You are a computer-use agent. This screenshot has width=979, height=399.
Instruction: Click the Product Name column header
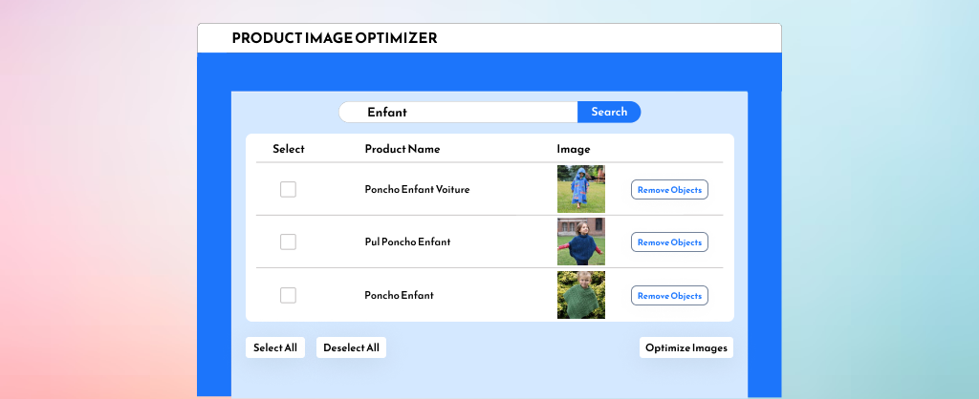[x=402, y=149]
